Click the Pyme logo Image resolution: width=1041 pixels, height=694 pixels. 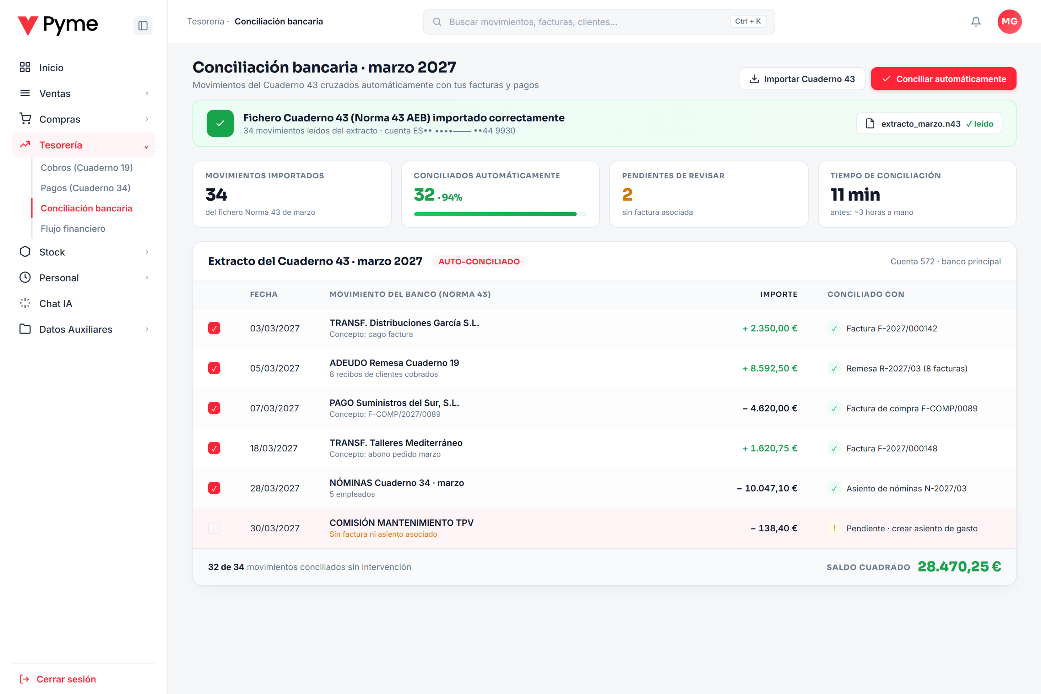57,25
